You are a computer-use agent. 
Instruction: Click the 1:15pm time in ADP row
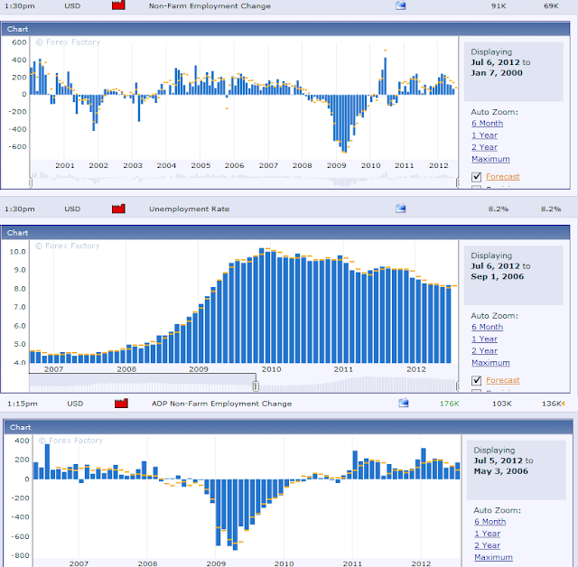coord(22,404)
